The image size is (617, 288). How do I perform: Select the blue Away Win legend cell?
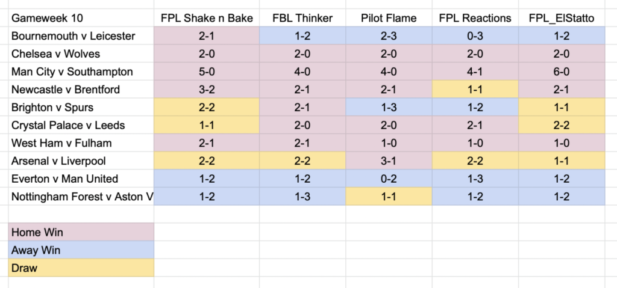81,250
